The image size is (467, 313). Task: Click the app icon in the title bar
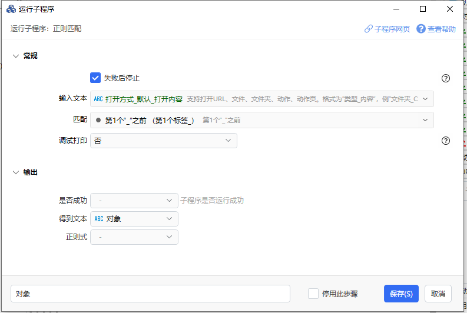(x=11, y=9)
